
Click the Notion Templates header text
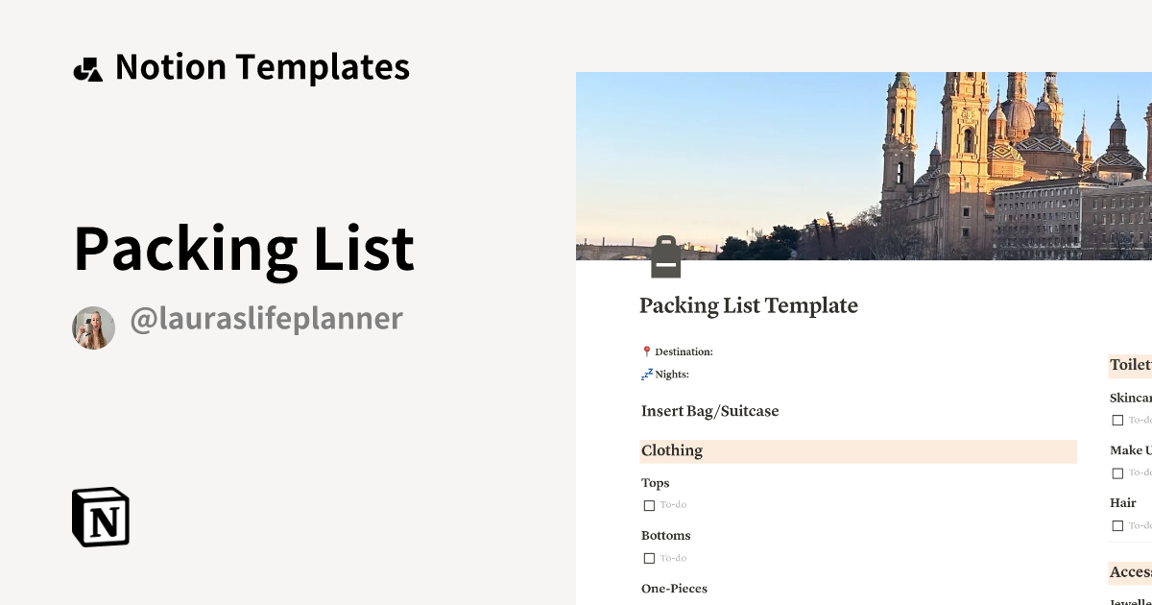coord(262,66)
